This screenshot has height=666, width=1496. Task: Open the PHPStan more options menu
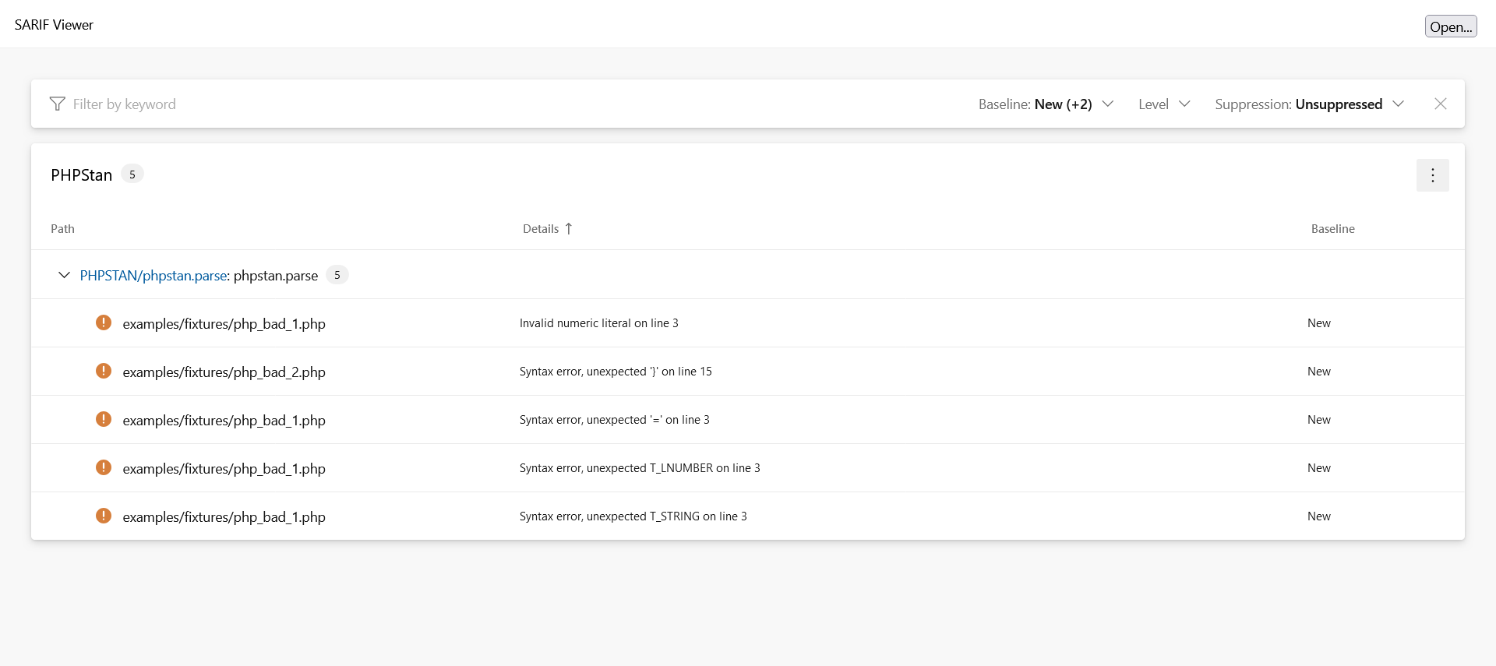pos(1432,175)
